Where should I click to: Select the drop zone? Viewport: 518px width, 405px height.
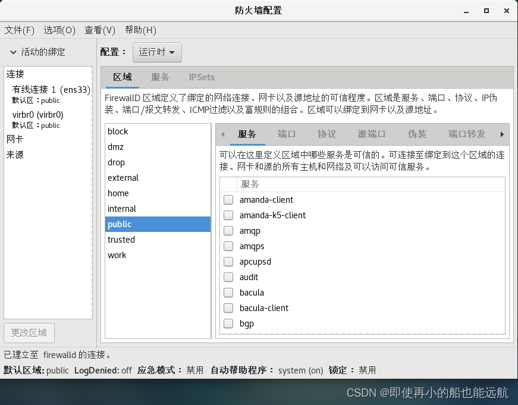pyautogui.click(x=158, y=162)
